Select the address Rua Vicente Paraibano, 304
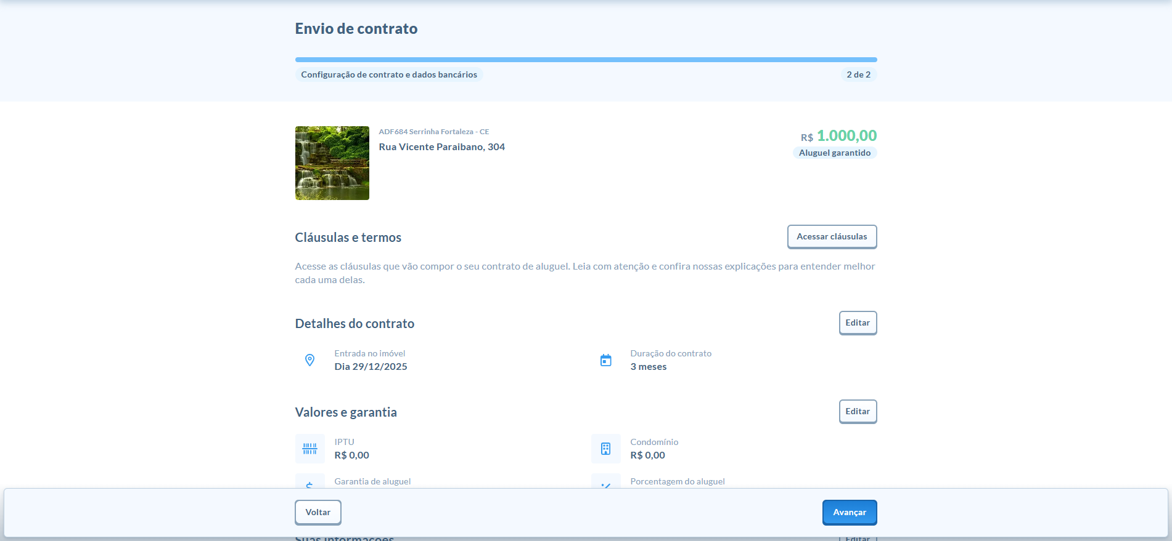 pos(441,147)
